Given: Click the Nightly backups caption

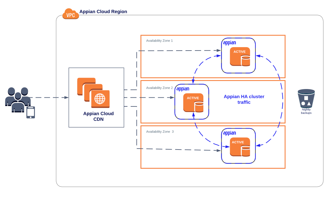Looking at the screenshot, I should (306, 111).
